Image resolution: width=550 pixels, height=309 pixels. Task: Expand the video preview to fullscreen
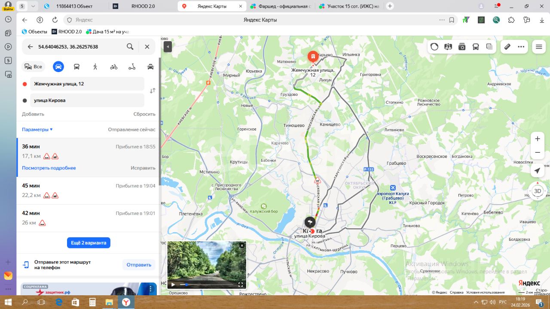(x=241, y=284)
